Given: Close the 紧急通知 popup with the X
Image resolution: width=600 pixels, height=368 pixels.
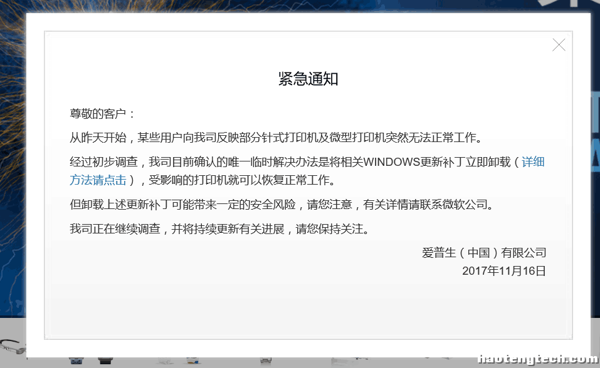Looking at the screenshot, I should pyautogui.click(x=559, y=45).
